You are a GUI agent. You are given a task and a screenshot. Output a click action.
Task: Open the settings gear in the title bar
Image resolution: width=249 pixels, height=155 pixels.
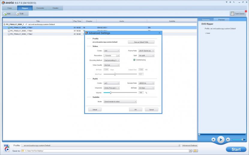[x=230, y=2]
